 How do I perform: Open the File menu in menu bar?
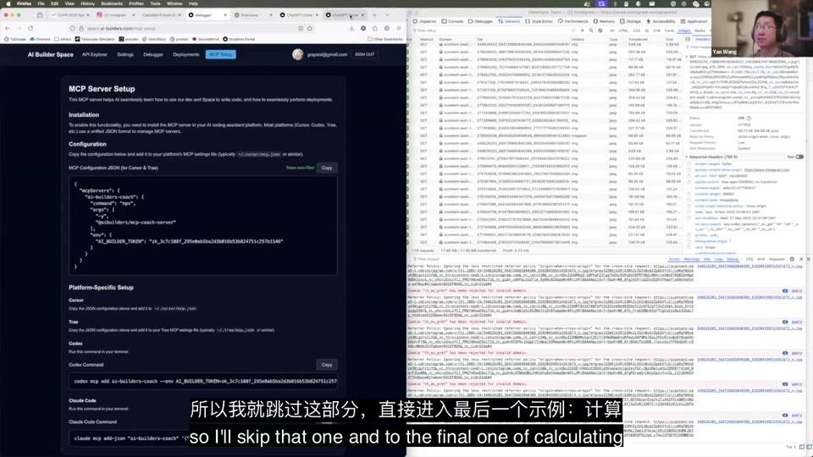pyautogui.click(x=41, y=3)
